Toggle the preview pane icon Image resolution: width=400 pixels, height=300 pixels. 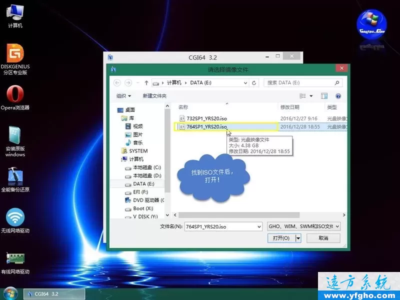coord(324,95)
